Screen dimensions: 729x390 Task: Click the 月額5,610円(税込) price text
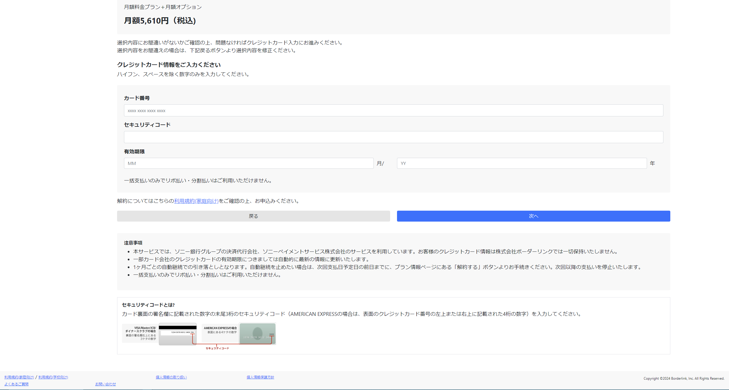(x=160, y=21)
